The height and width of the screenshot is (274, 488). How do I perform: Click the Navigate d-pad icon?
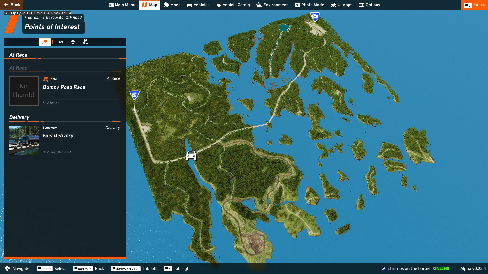(7, 268)
